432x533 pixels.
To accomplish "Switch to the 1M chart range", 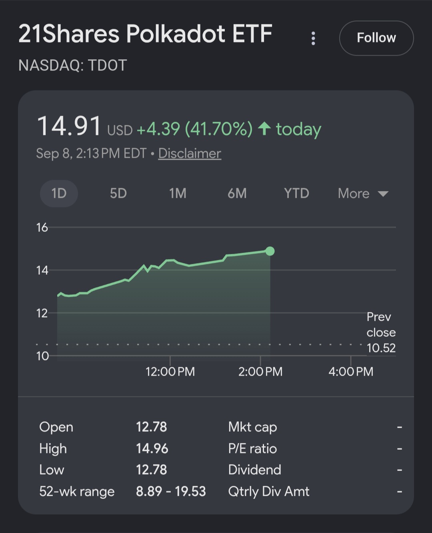I will (x=178, y=193).
